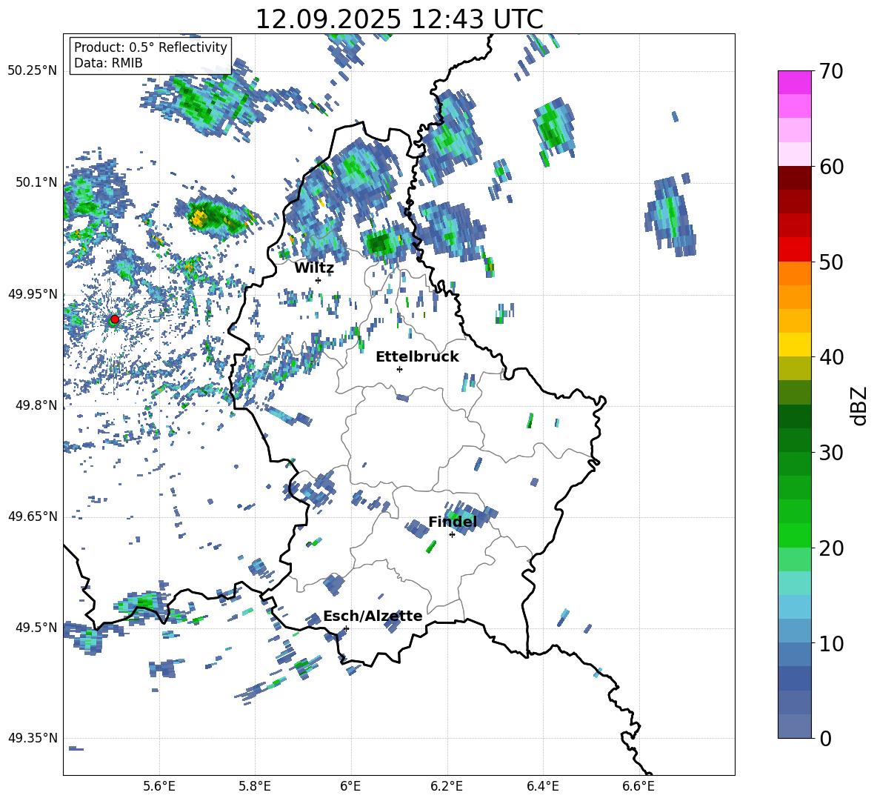Click the 6.6°E longitude label
877x801 pixels.
click(x=638, y=786)
